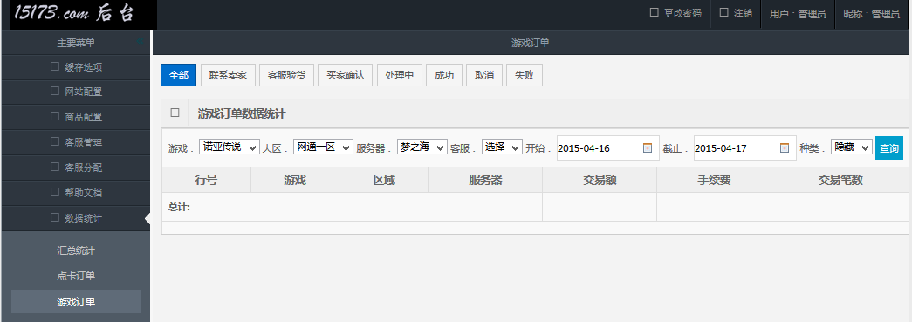The height and width of the screenshot is (322, 912).
Task: Collapse the 数据统计 sidebar section
Action: coord(76,218)
